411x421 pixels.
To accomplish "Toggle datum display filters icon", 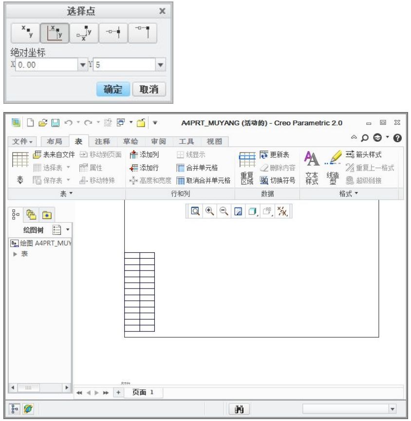I will pos(282,211).
